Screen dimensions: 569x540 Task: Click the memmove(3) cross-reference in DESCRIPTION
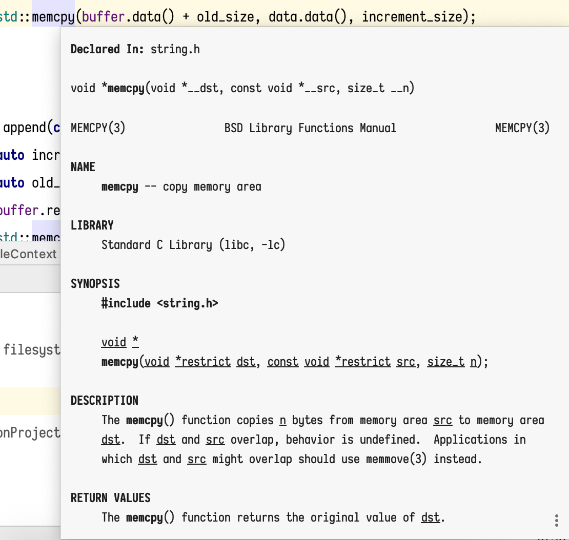pyautogui.click(x=396, y=459)
